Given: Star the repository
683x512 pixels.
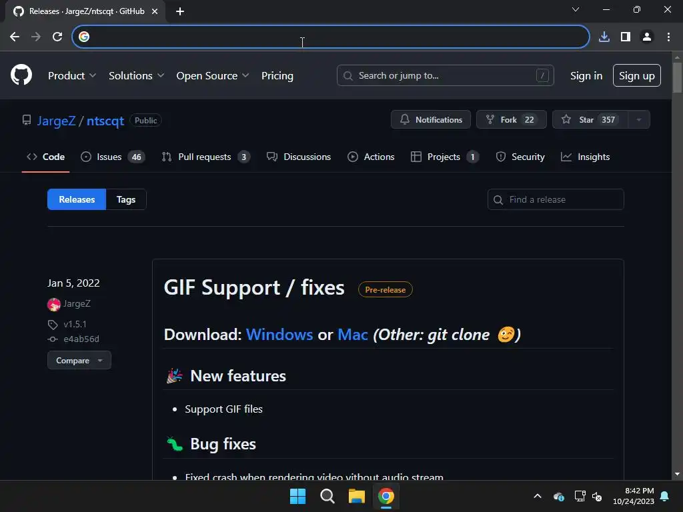Looking at the screenshot, I should click(x=590, y=119).
